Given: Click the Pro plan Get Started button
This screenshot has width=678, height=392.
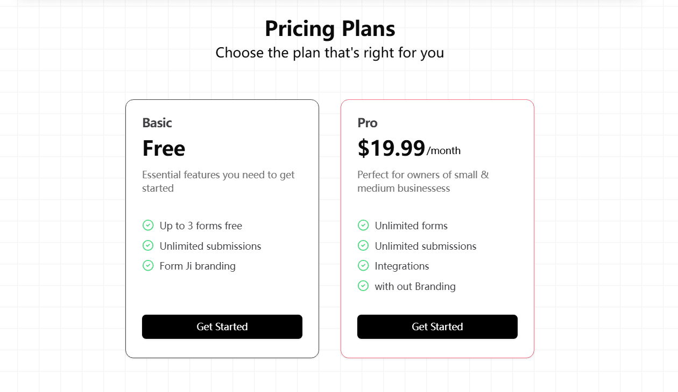Looking at the screenshot, I should (x=437, y=326).
